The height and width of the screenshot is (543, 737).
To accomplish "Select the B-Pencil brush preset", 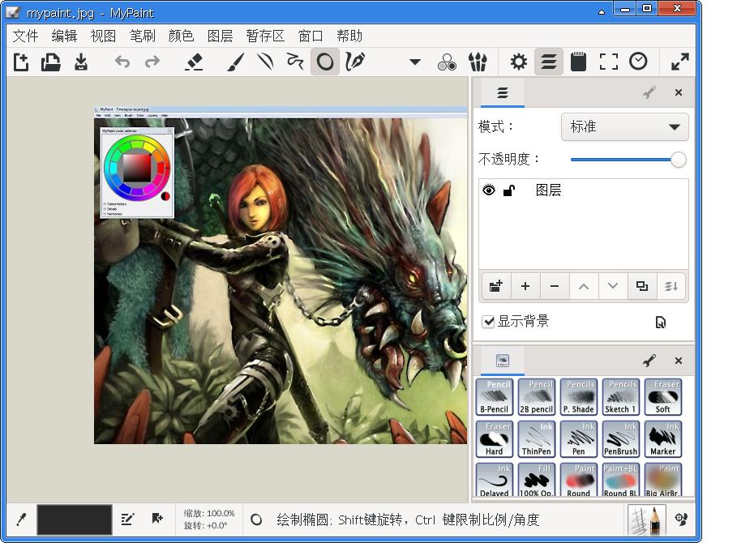I will (494, 397).
